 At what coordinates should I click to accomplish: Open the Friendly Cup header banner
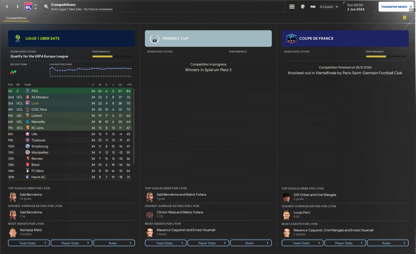point(208,38)
